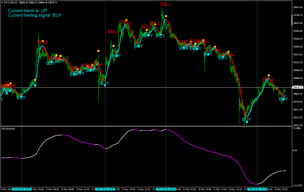This screenshot has height=192, width=304.
Task: Click the 29560.64 price scale label
Action: click(x=298, y=31)
